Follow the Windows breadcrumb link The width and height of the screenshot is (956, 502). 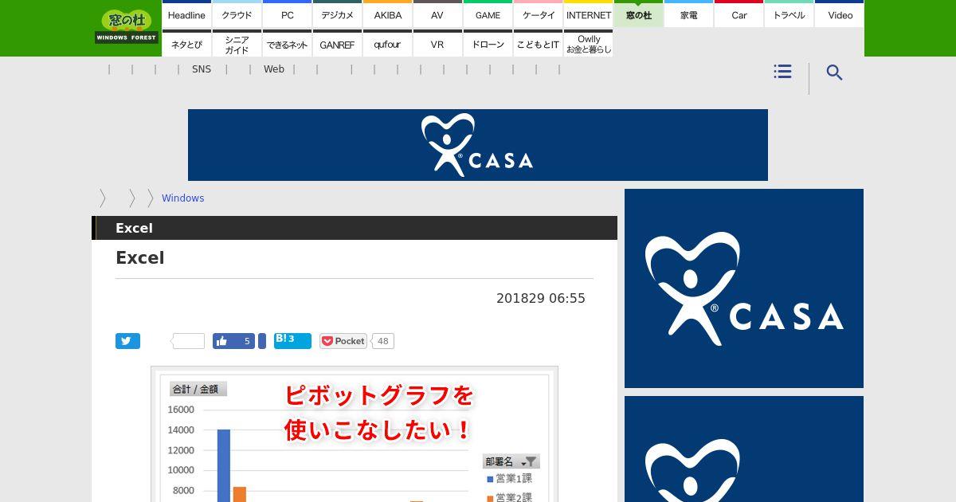182,198
